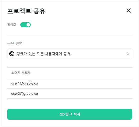This screenshot has width=139, height=127.
Task: Click the white knob of the activation switch
Action: point(28,25)
